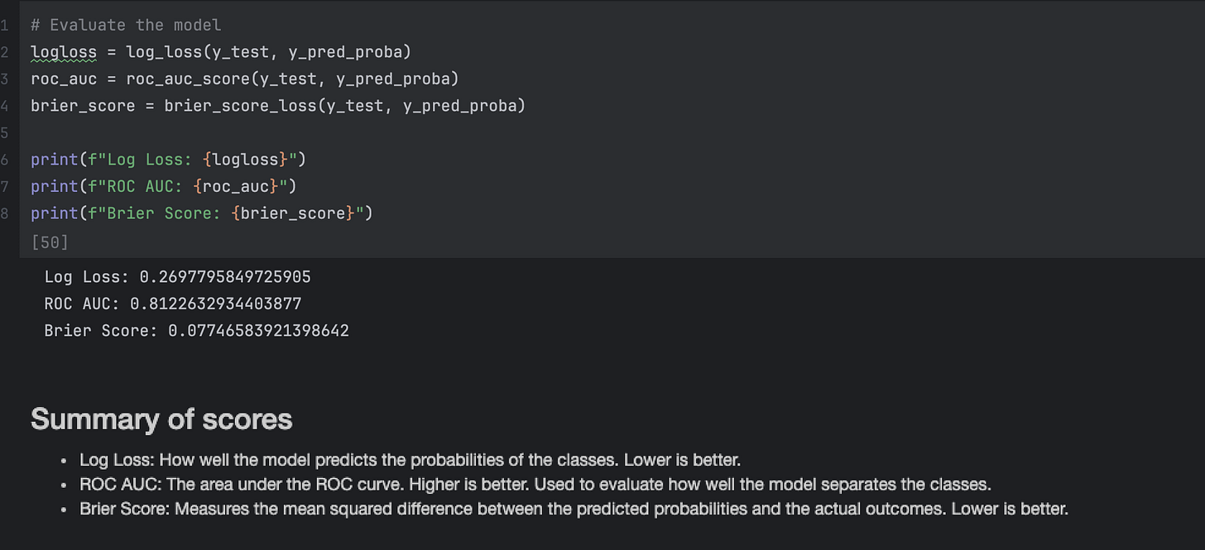
Task: Click the [50] execution count label
Action: (x=50, y=242)
